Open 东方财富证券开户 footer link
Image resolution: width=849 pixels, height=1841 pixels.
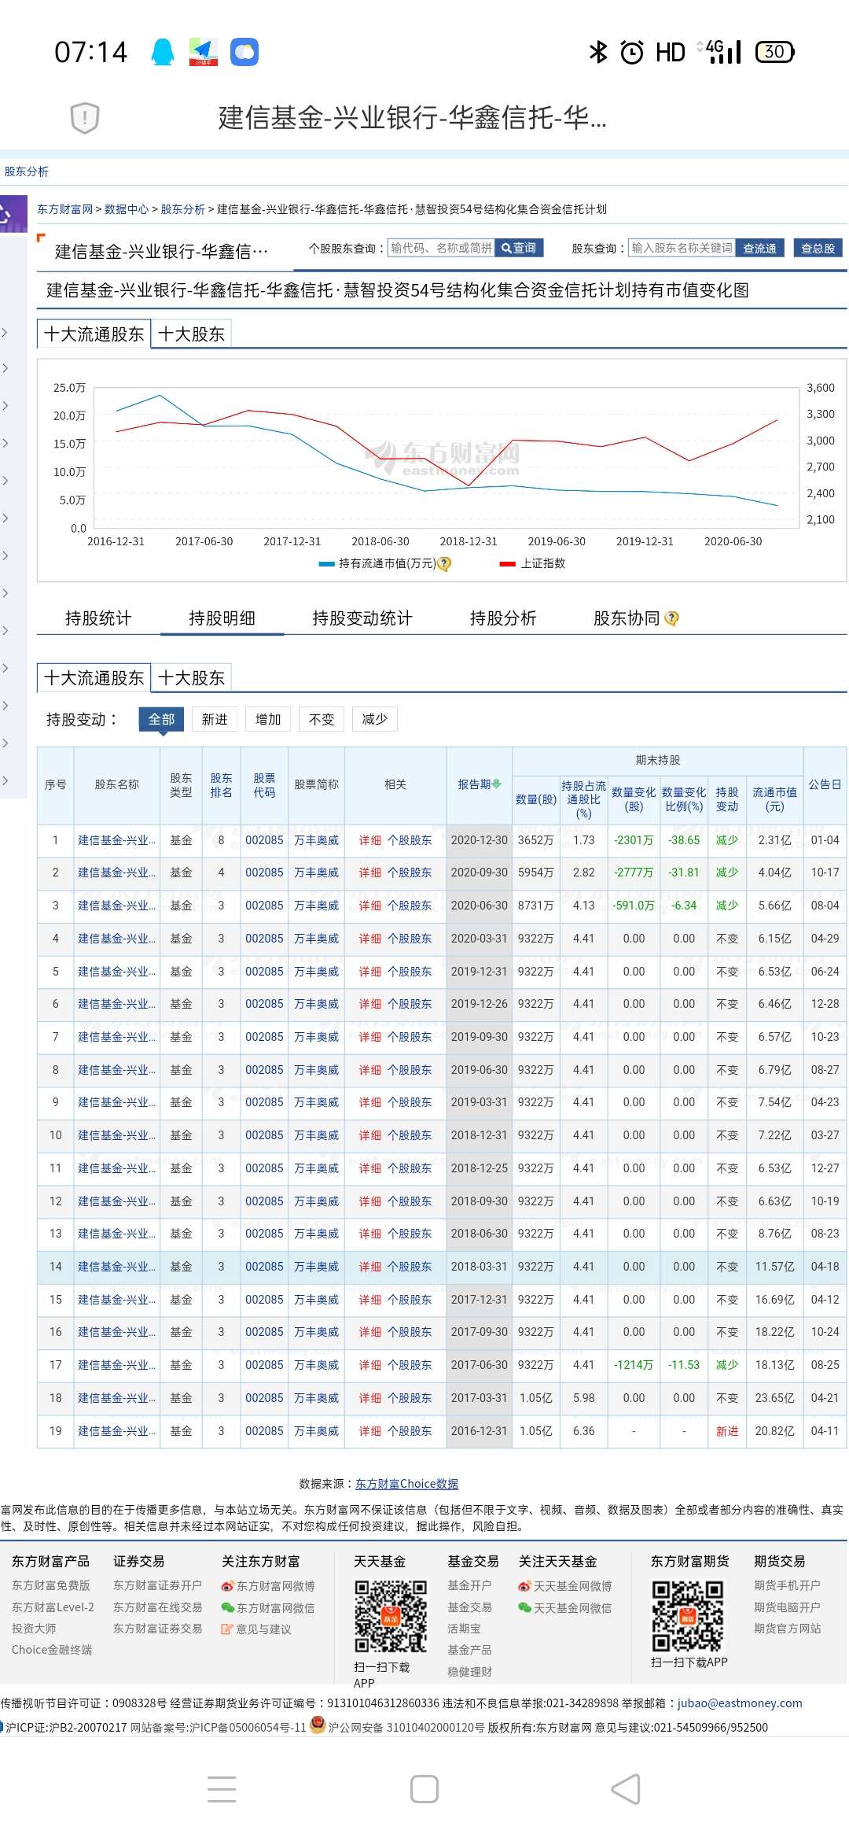(x=158, y=1585)
